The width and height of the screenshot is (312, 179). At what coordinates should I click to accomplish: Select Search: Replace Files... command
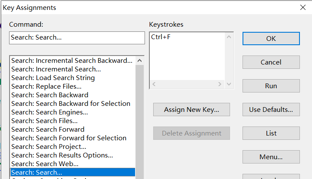46,86
